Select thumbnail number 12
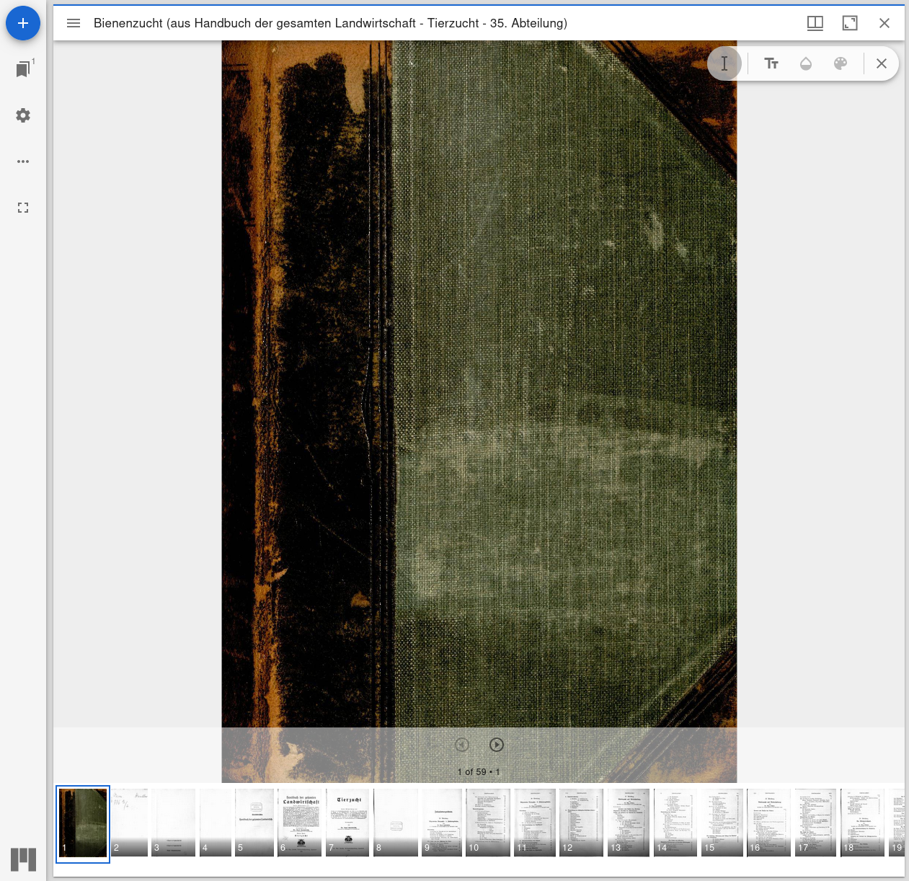This screenshot has height=881, width=909. click(x=581, y=823)
